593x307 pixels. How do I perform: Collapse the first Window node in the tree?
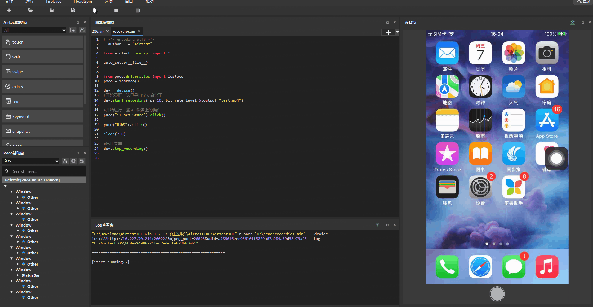[12, 192]
